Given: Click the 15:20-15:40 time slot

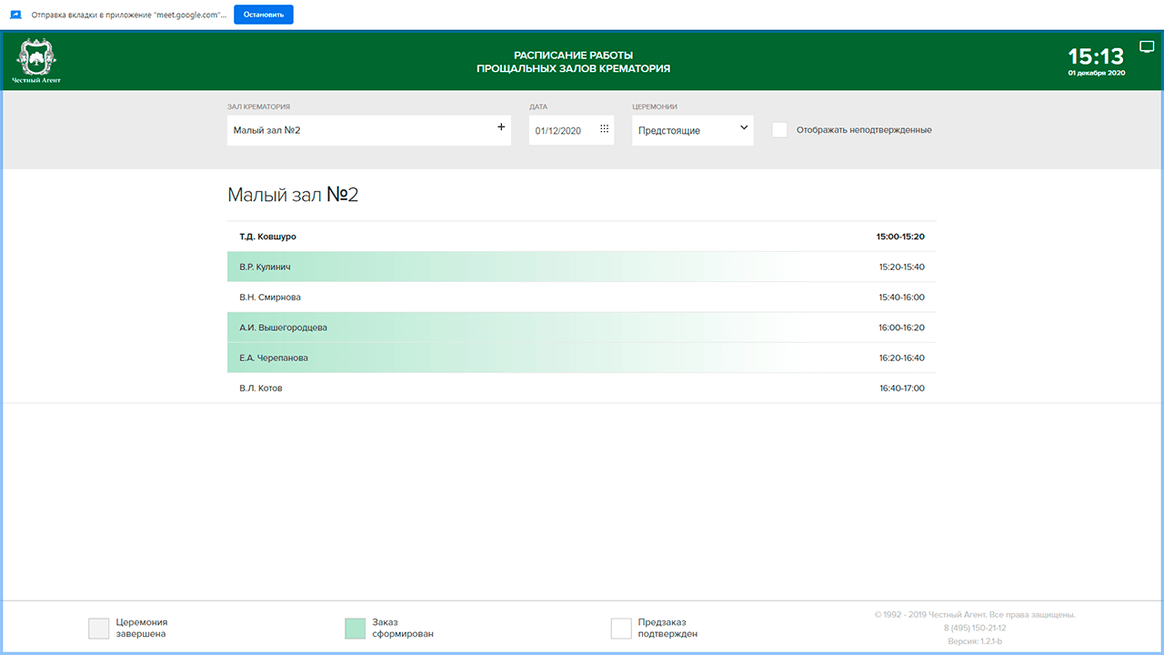Looking at the screenshot, I should coord(901,267).
